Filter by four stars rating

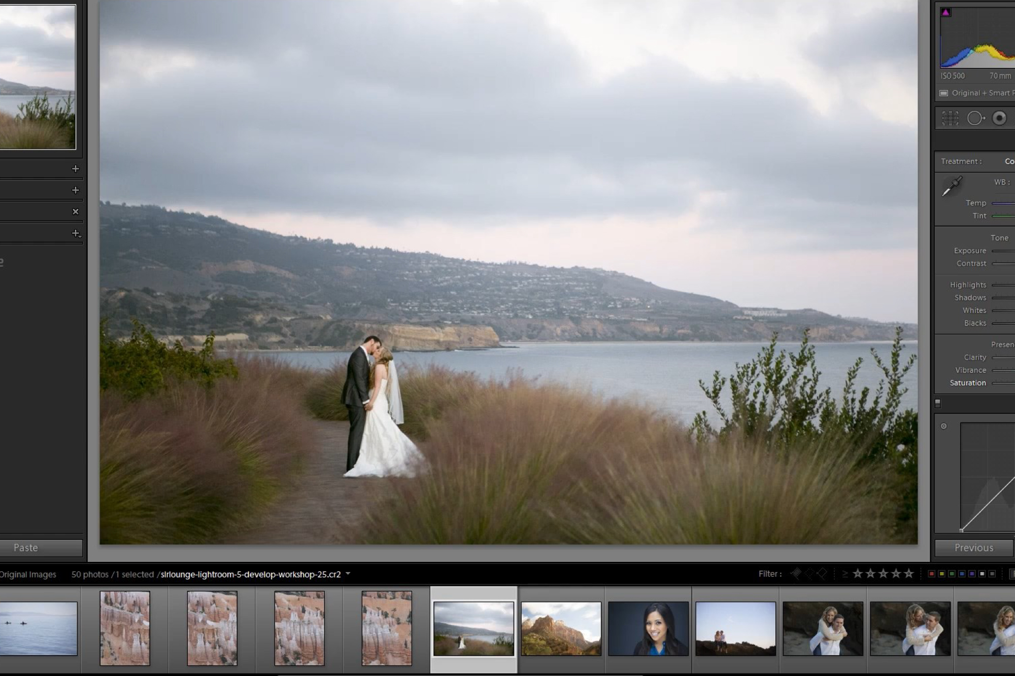coord(896,574)
